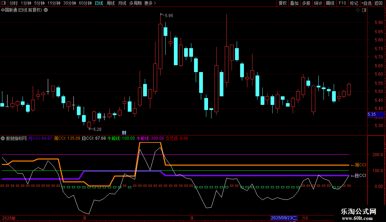Click the 返回 back button
Image resolution: width=386 pixels, height=222 pixels.
pyautogui.click(x=378, y=3)
